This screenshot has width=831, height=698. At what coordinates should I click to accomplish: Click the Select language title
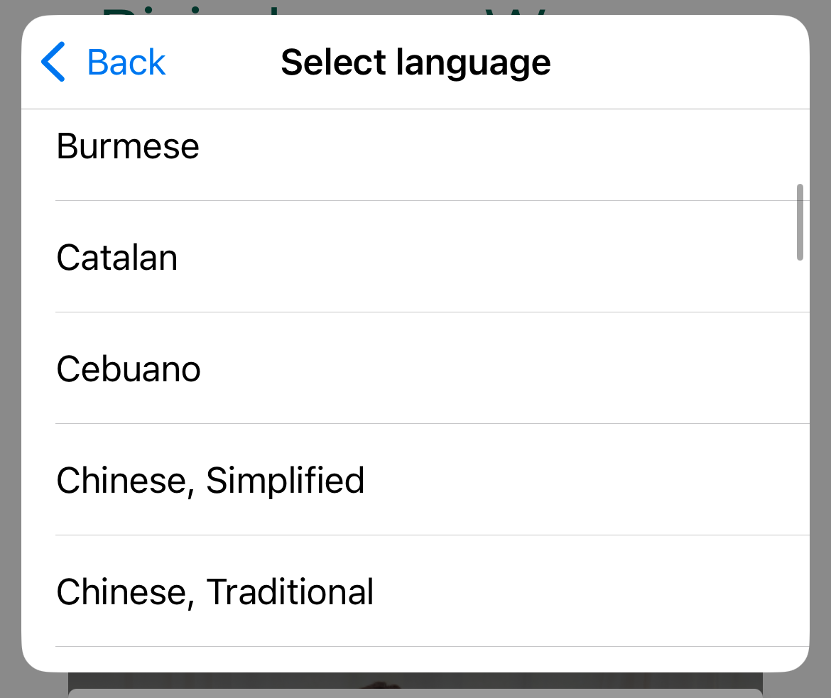pos(415,62)
